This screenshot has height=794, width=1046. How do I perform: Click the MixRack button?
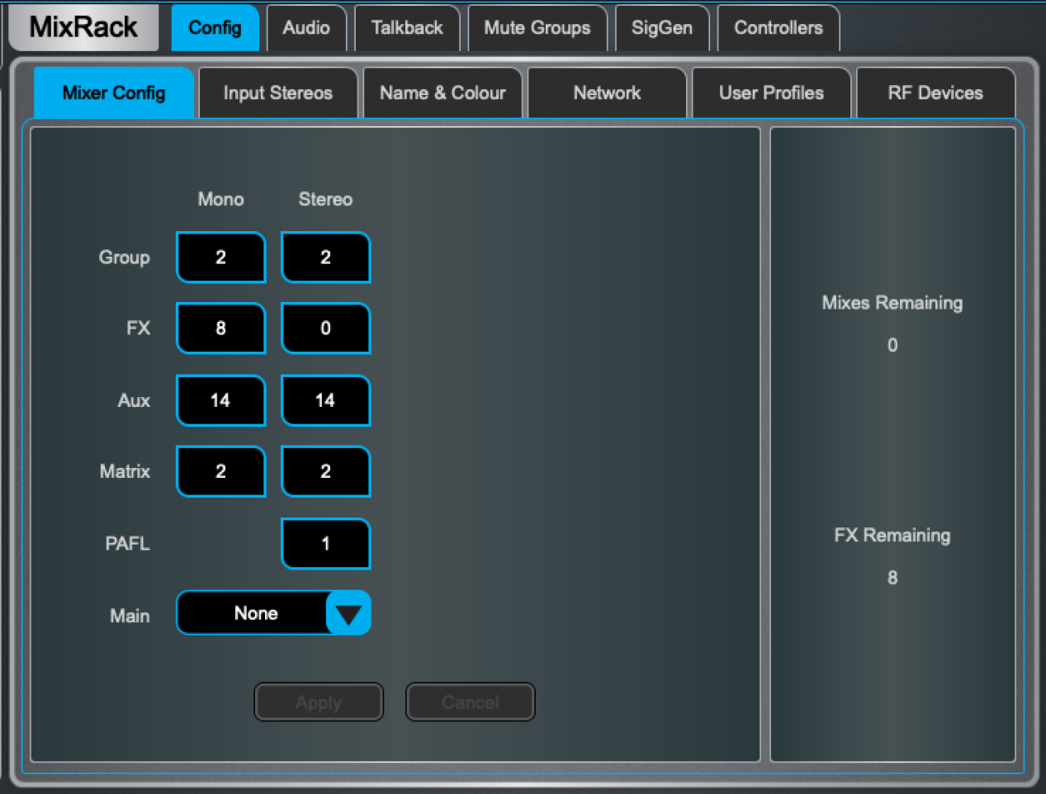pyautogui.click(x=83, y=27)
